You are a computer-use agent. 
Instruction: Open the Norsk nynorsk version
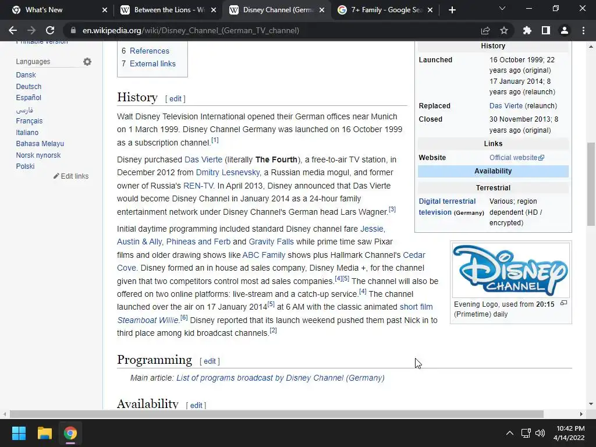tap(38, 155)
